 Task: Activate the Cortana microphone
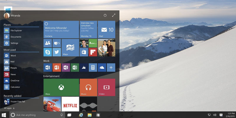coord(62,115)
